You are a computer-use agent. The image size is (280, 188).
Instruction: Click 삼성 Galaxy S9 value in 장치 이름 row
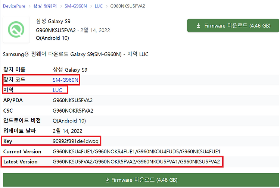70,70
